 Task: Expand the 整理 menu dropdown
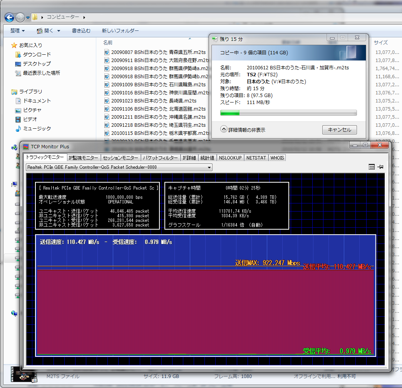tap(17, 30)
